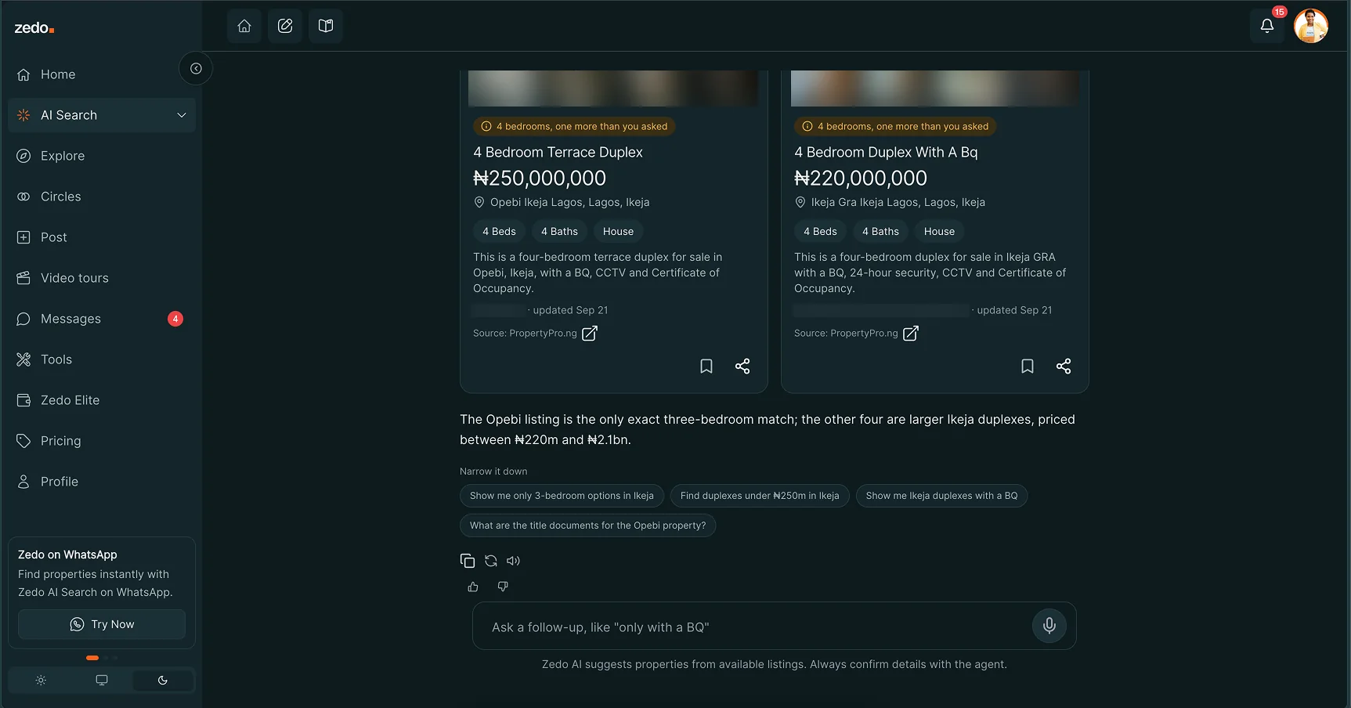Image resolution: width=1351 pixels, height=708 pixels.
Task: Select 'What are the title documents' suggestion
Action: pos(587,526)
